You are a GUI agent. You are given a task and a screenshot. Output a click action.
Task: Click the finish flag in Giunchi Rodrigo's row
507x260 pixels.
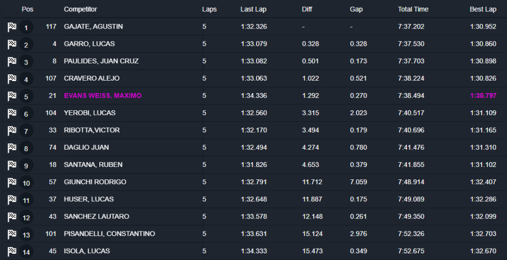12,183
